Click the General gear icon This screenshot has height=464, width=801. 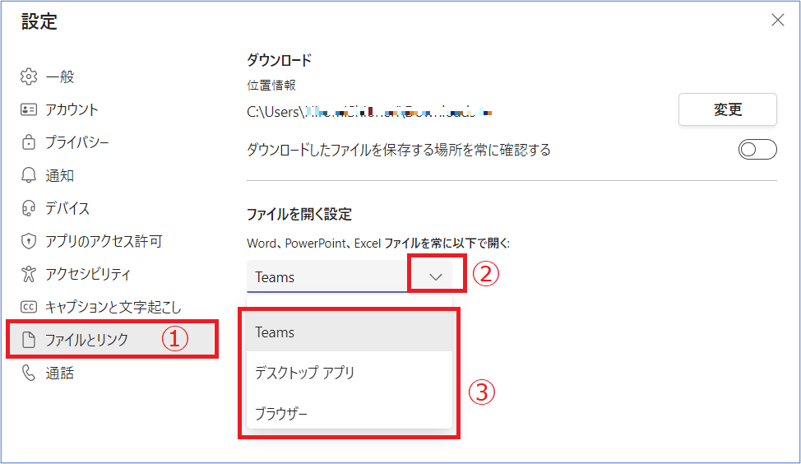[x=29, y=77]
